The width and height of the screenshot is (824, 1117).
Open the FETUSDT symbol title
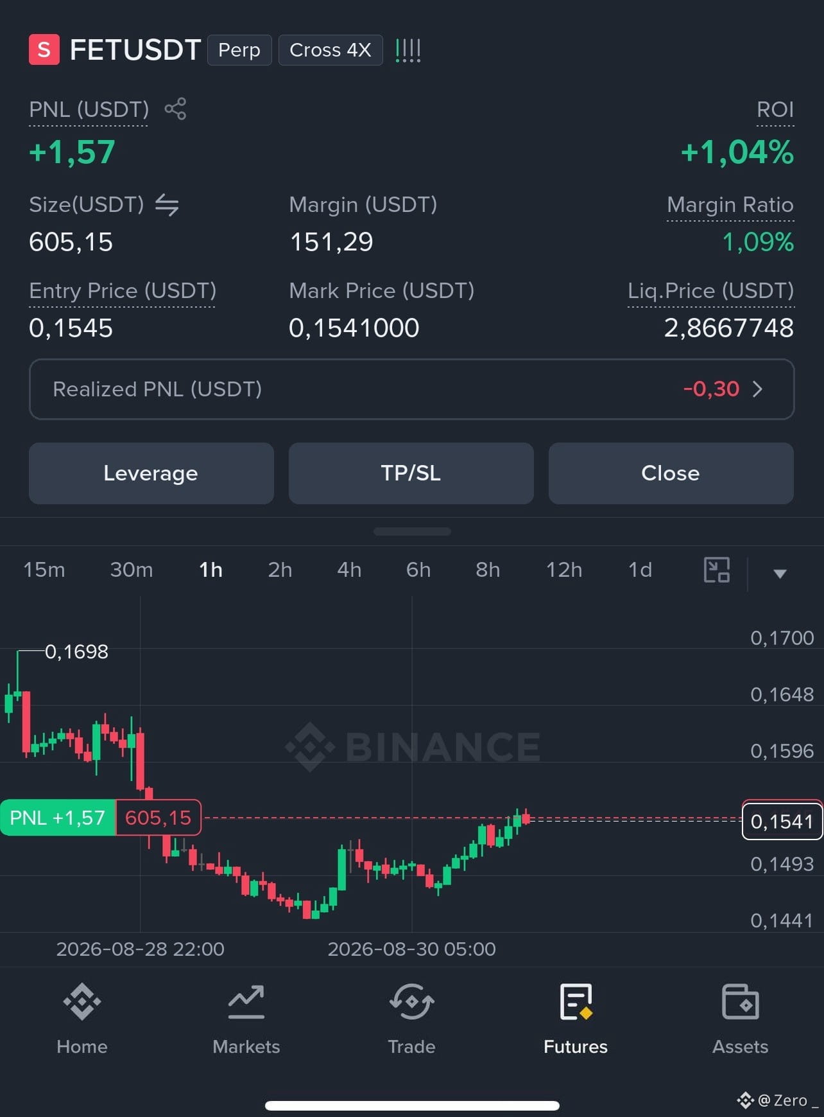pyautogui.click(x=135, y=50)
